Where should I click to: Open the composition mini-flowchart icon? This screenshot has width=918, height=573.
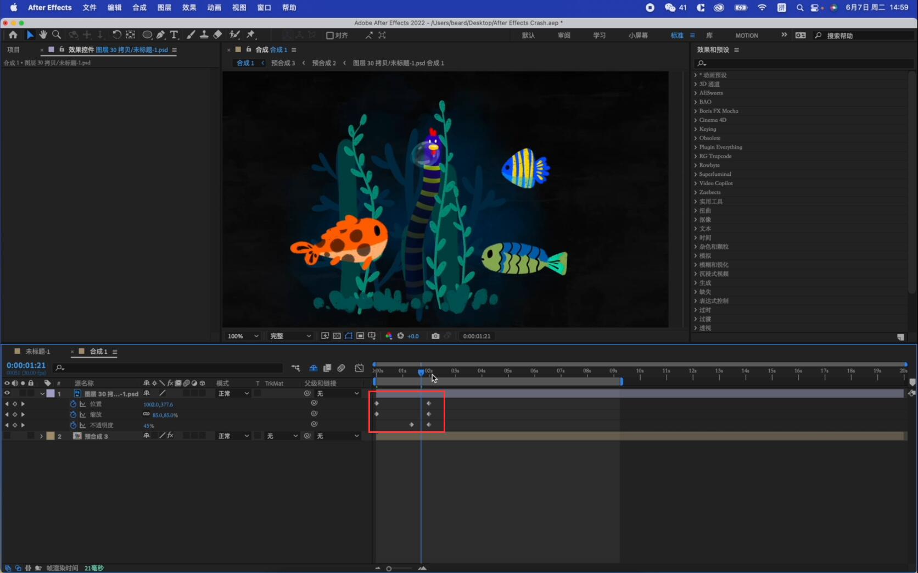[296, 368]
